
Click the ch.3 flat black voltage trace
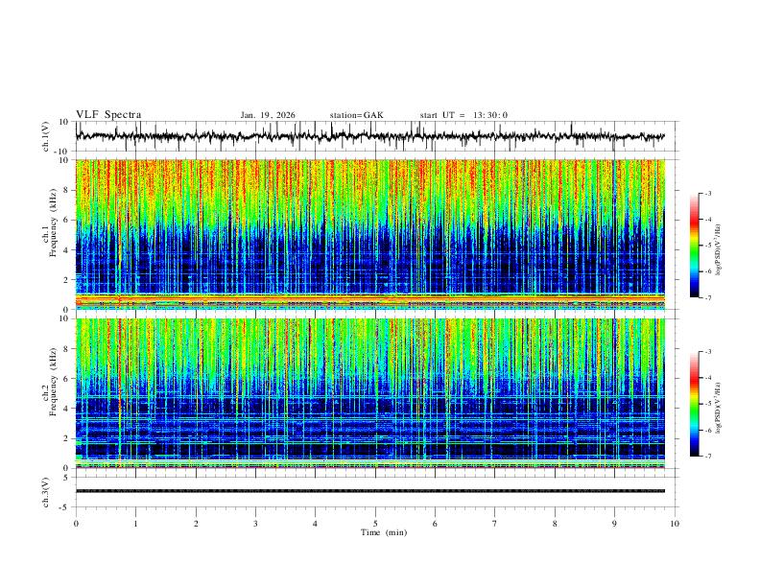coord(369,491)
